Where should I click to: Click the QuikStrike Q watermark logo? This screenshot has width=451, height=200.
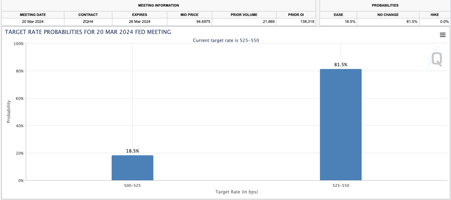pyautogui.click(x=436, y=59)
